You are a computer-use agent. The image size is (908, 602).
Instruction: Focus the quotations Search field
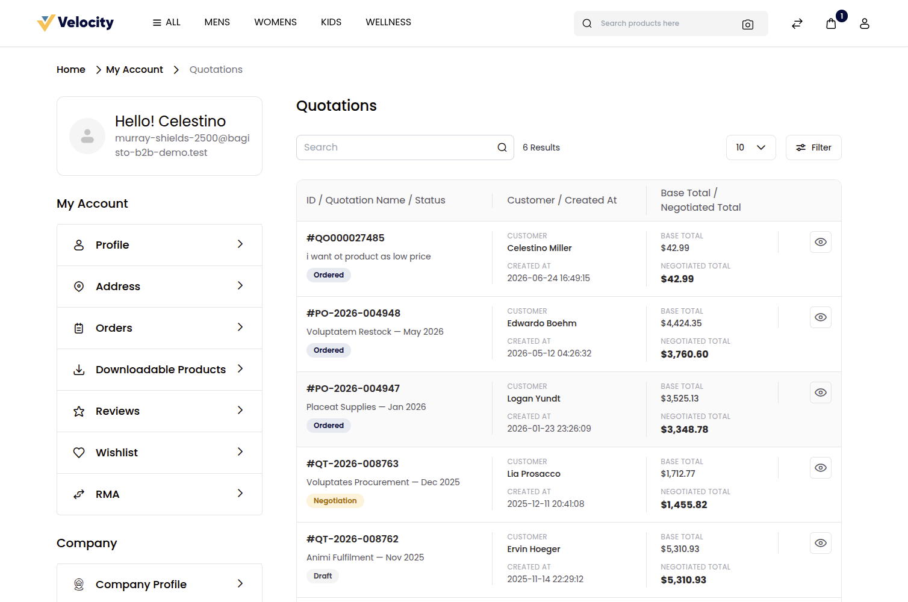coord(397,147)
